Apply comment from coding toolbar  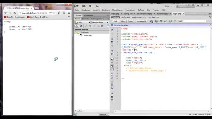tap(112, 74)
